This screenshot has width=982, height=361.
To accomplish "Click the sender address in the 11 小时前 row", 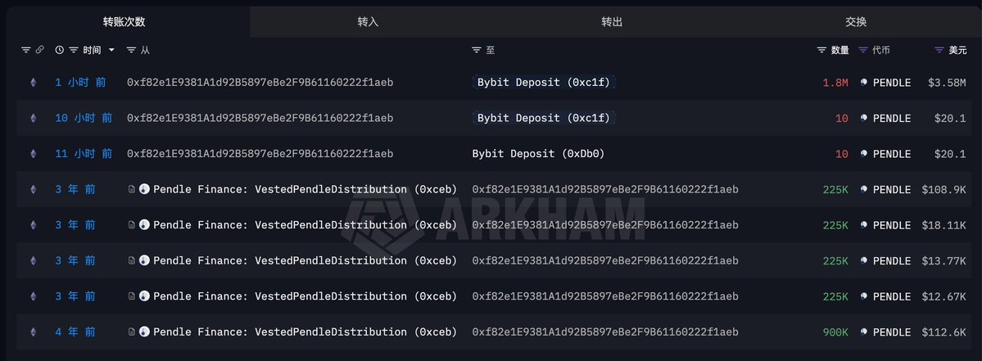I will coord(260,154).
